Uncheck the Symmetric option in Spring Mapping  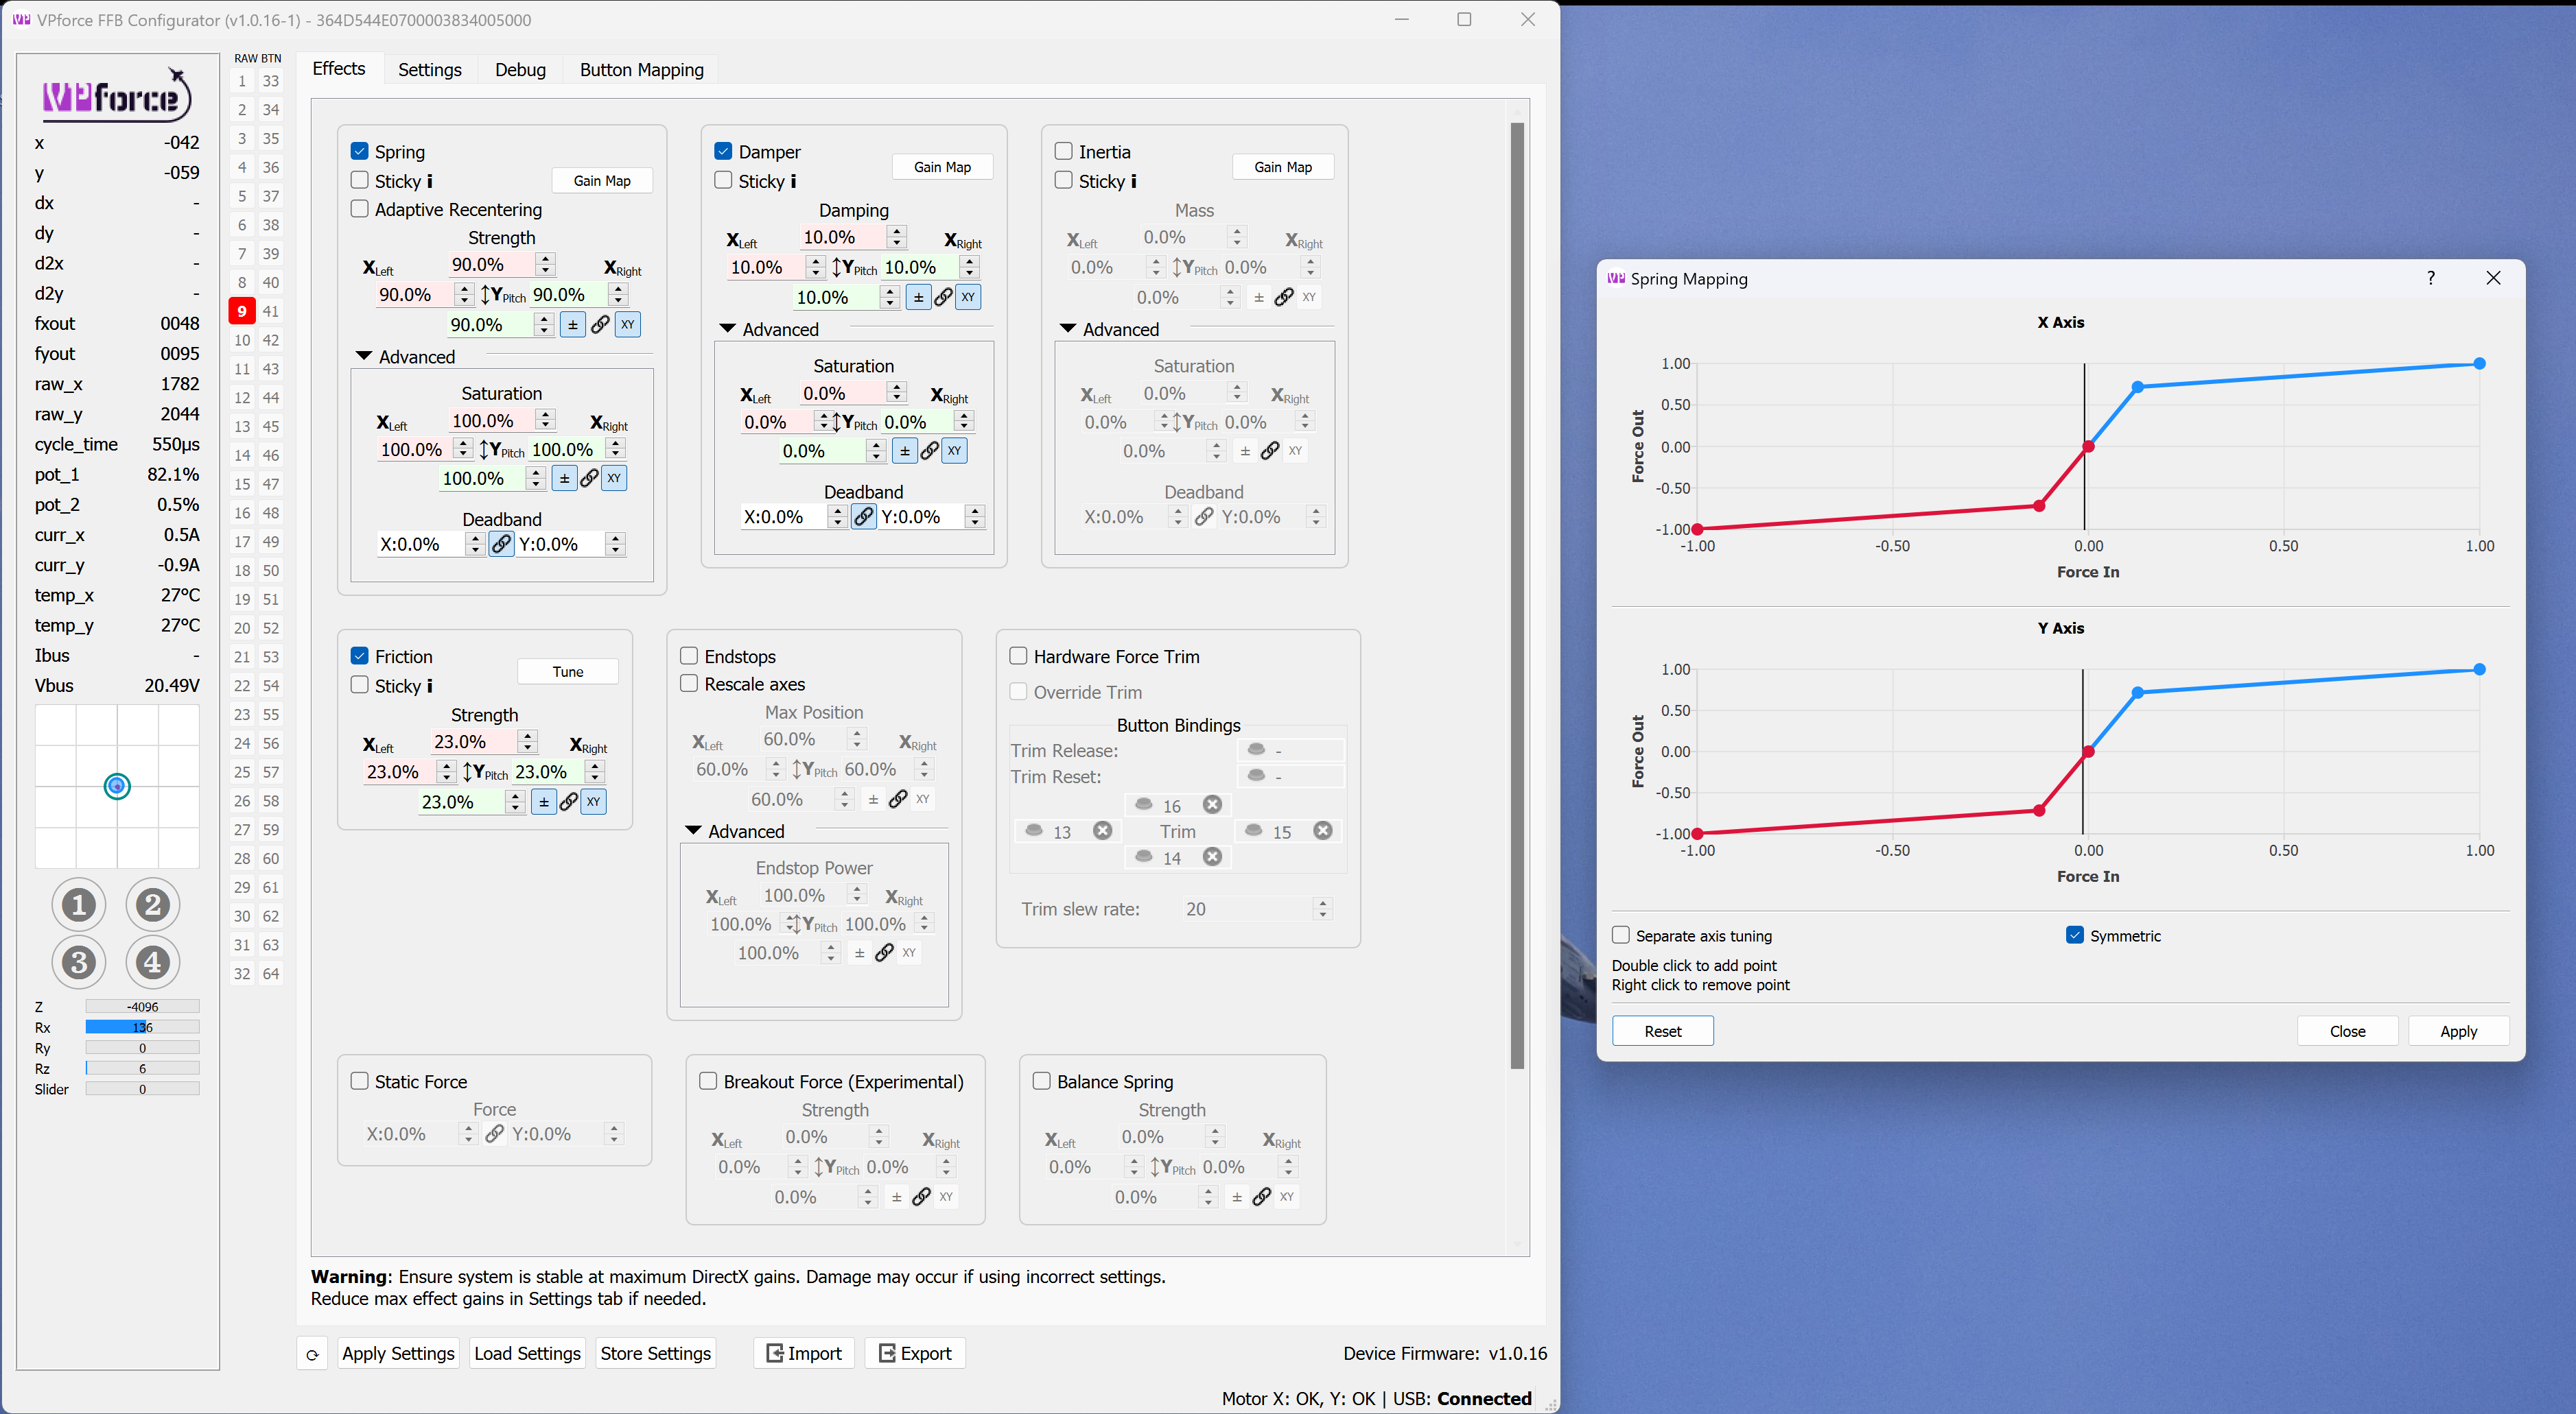pyautogui.click(x=2075, y=935)
